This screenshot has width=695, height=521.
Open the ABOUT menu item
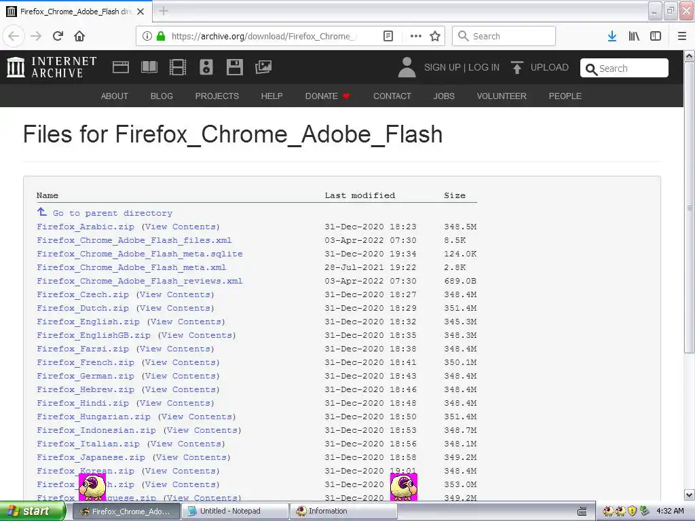(x=114, y=96)
